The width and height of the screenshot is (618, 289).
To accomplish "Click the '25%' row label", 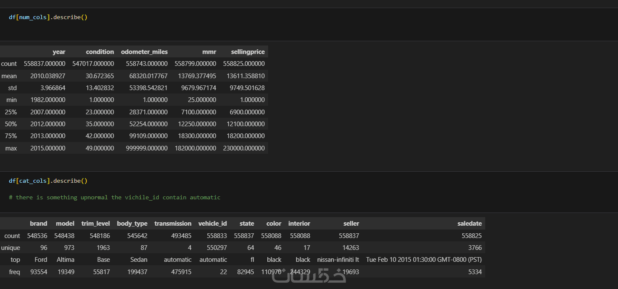I will point(11,112).
